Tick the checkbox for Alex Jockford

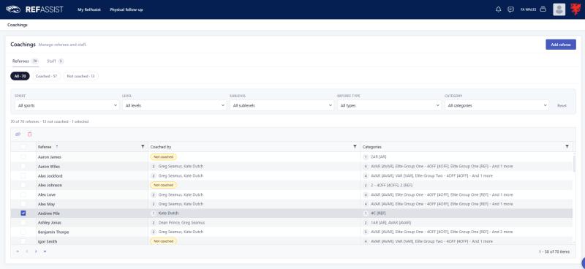pyautogui.click(x=23, y=175)
